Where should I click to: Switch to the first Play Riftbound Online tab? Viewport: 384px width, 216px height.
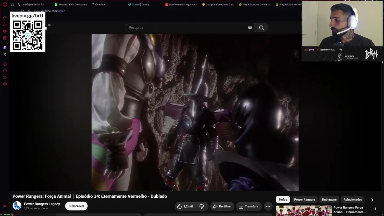pos(255,4)
